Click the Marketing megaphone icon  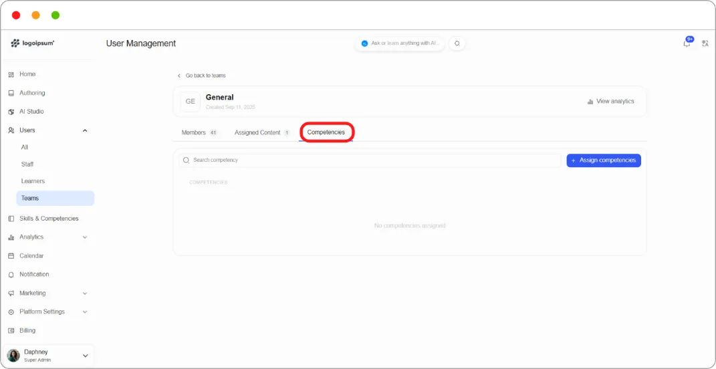pyautogui.click(x=11, y=293)
